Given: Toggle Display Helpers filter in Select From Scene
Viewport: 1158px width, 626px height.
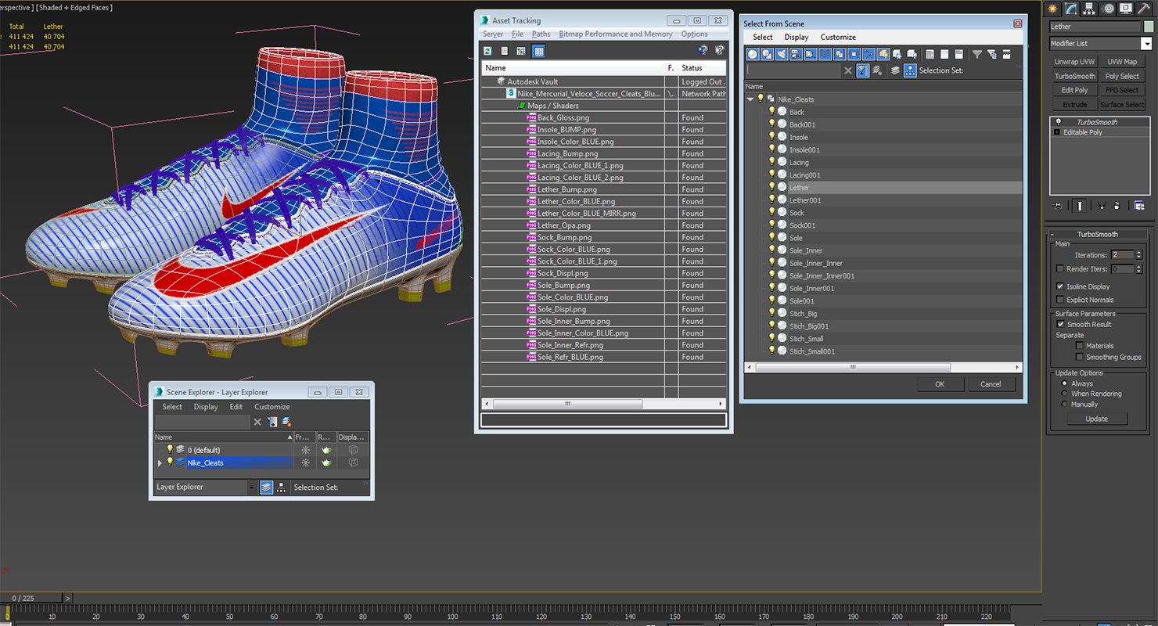Looking at the screenshot, I should click(x=811, y=54).
